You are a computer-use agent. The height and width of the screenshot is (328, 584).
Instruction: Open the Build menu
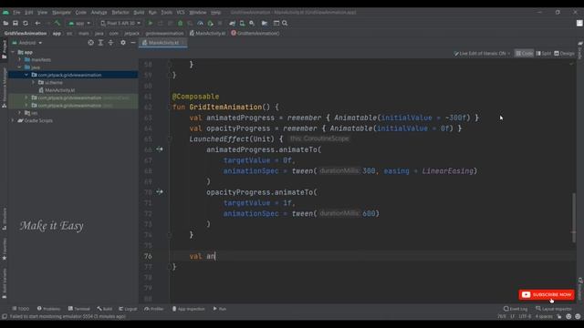click(x=139, y=12)
